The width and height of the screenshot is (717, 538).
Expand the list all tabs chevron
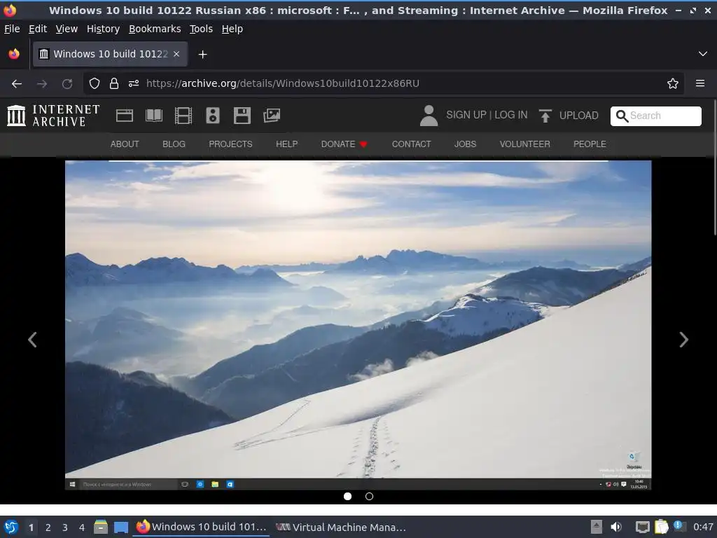coord(703,54)
